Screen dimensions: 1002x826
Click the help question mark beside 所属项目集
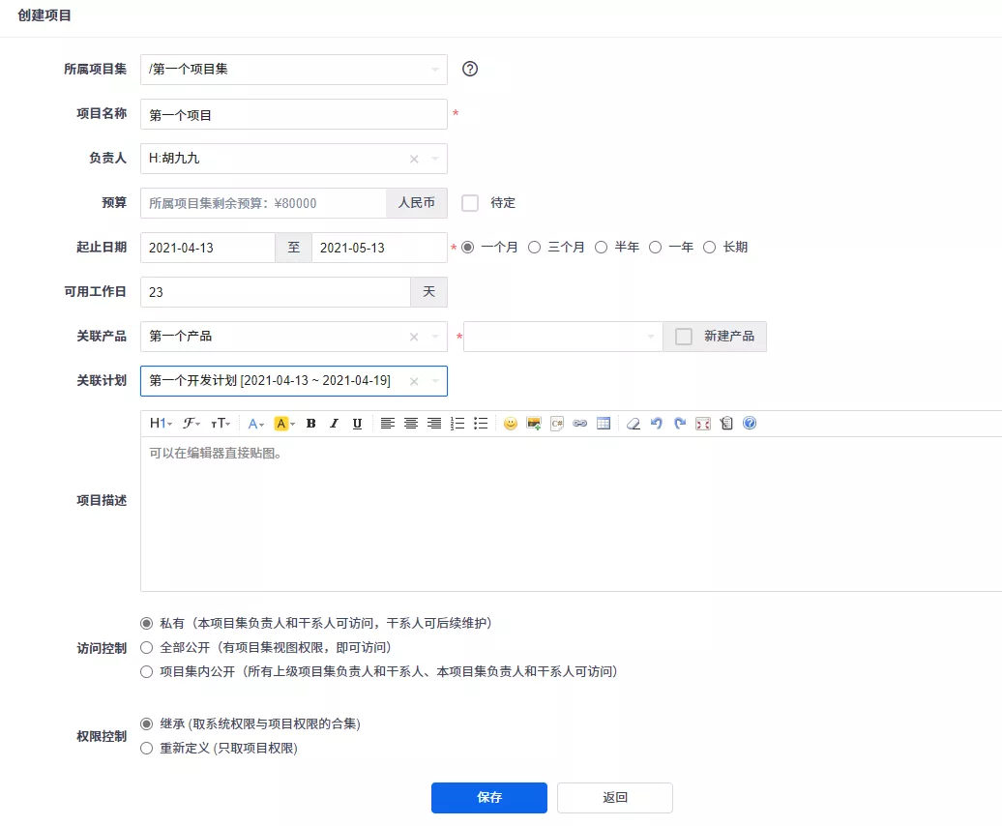471,69
